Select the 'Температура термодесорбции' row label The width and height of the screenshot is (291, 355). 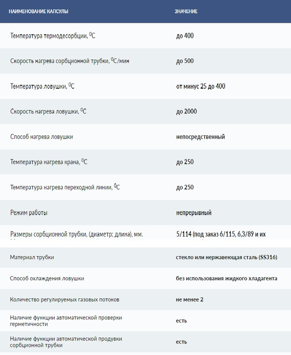(x=52, y=36)
